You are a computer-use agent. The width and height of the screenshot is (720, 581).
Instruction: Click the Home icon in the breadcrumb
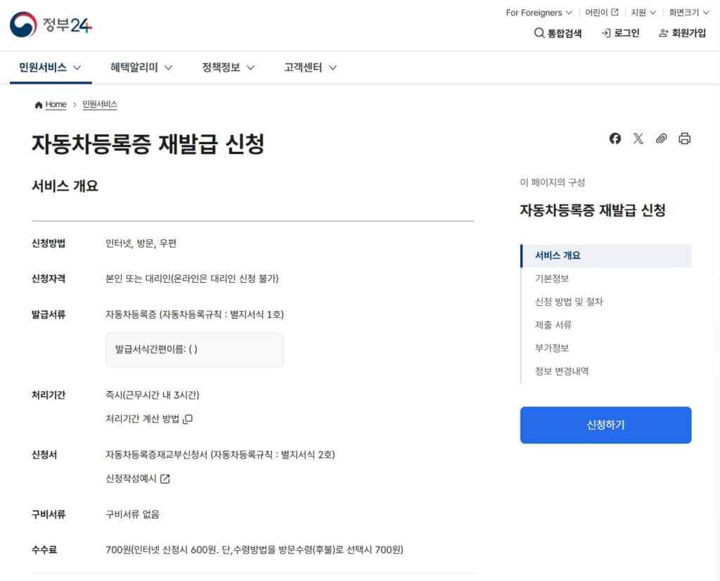coord(39,104)
